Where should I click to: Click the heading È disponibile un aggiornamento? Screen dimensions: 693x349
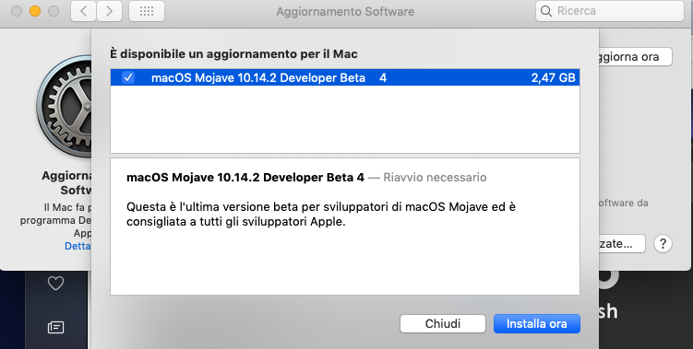(233, 54)
